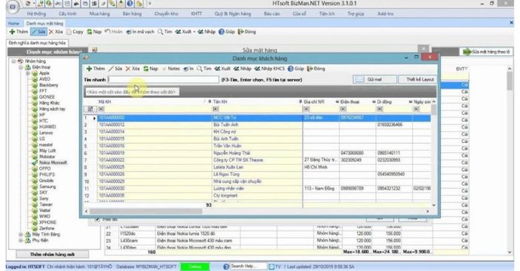Click help icon beside Search Help box

pyautogui.click(x=226, y=266)
